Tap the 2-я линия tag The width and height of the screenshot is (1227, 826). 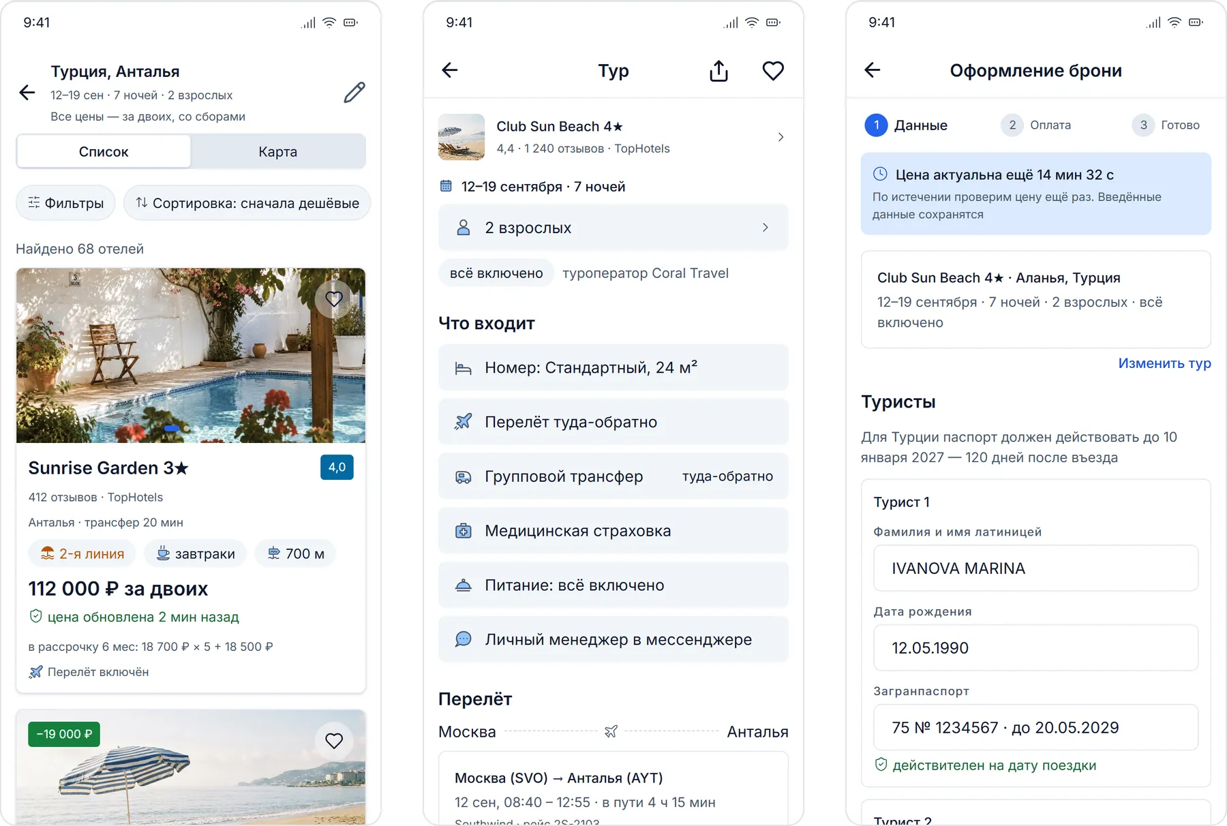(82, 553)
